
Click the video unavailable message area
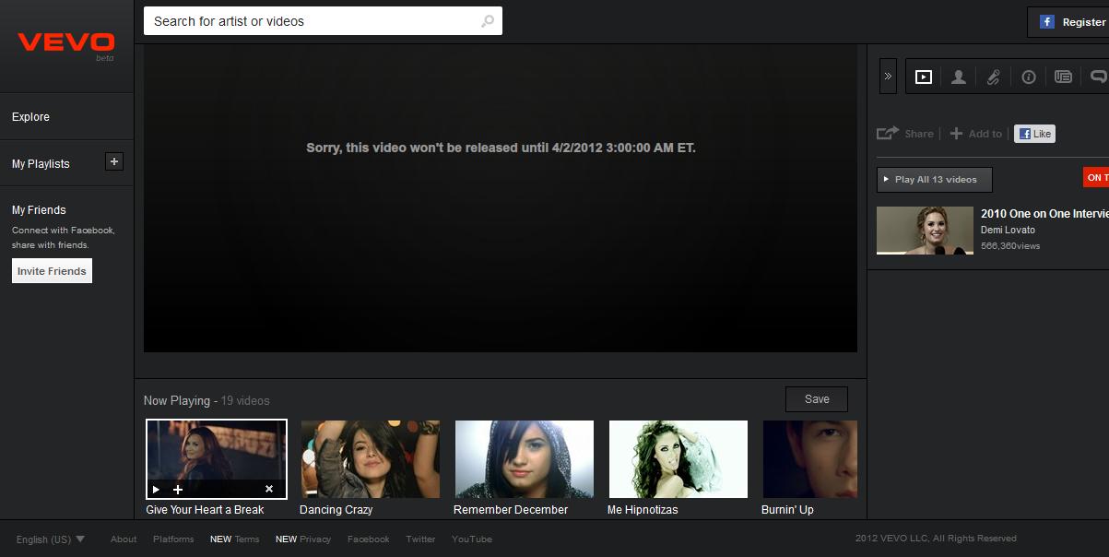click(501, 148)
